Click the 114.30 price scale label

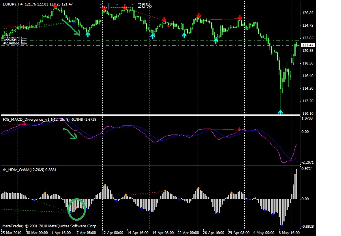(308, 88)
